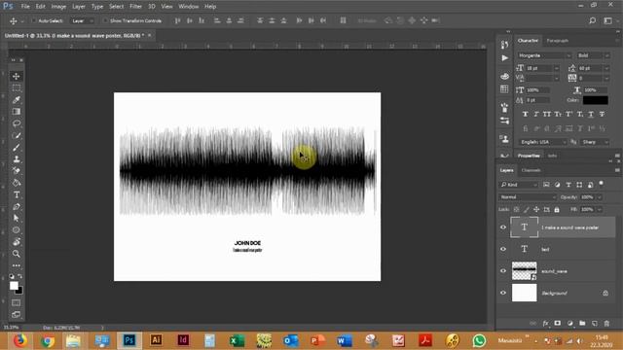Screen dimensions: 623x350
Task: Toggle Strikethrough in Character panel
Action: [602, 115]
